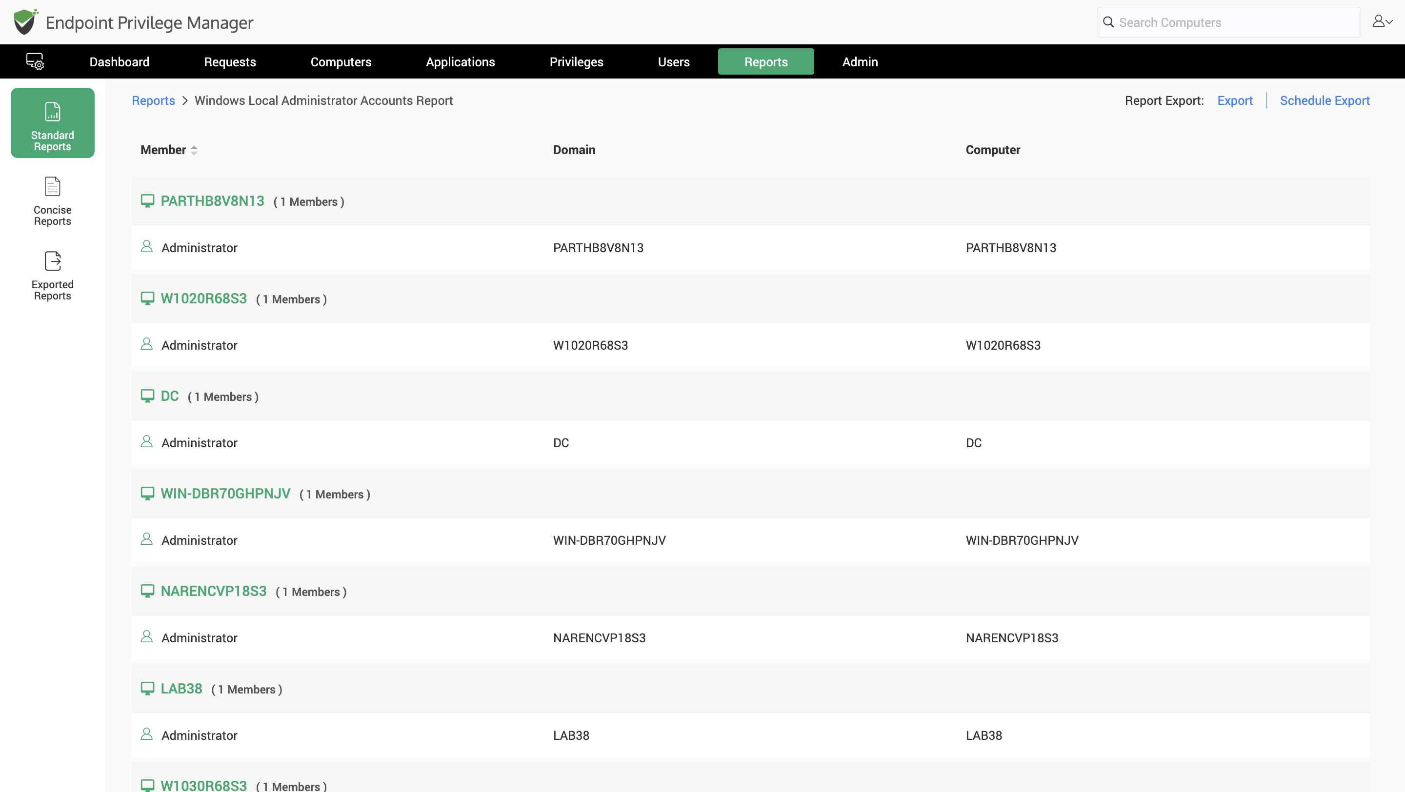This screenshot has width=1405, height=792.
Task: Click the Endpoint Privilege Manager title
Action: point(149,22)
